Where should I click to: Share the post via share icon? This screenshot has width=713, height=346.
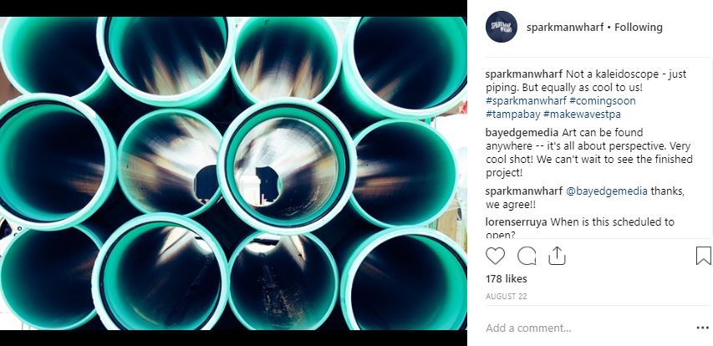[x=557, y=256]
